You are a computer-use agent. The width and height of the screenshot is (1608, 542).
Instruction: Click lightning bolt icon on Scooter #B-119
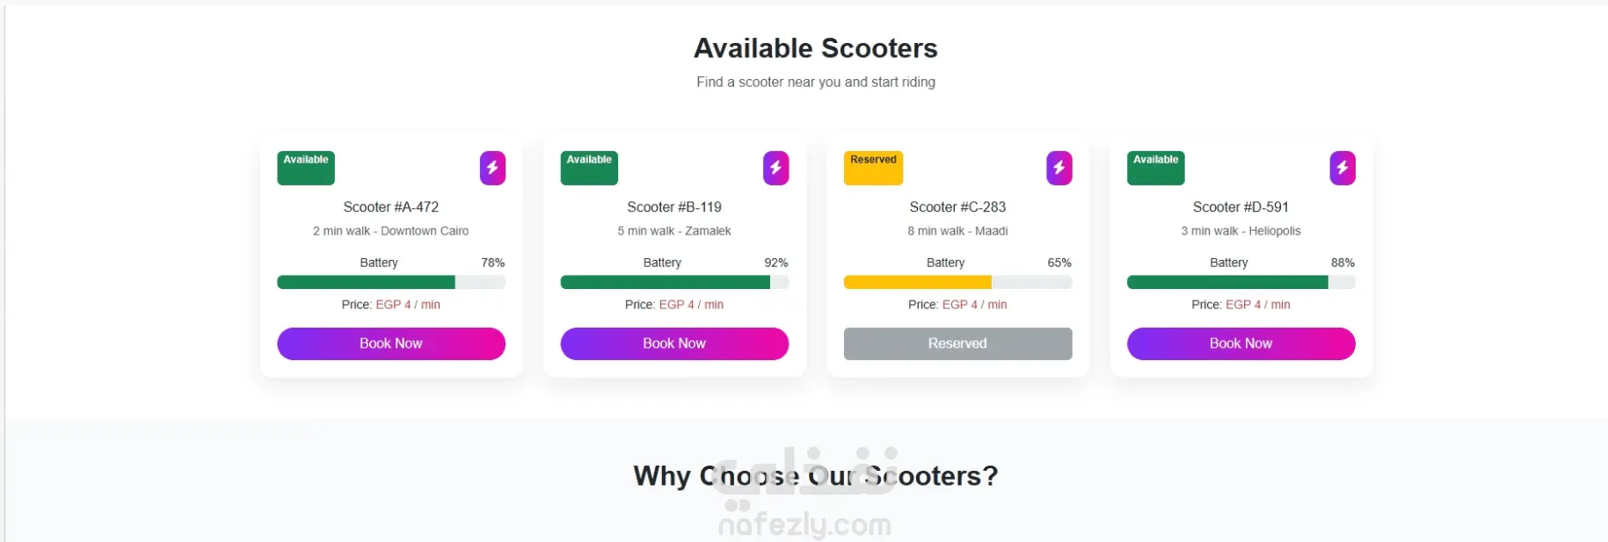[775, 168]
